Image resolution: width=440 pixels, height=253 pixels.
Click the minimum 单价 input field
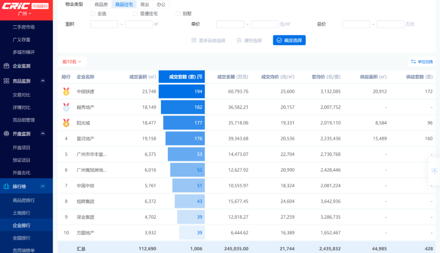[x=230, y=24]
